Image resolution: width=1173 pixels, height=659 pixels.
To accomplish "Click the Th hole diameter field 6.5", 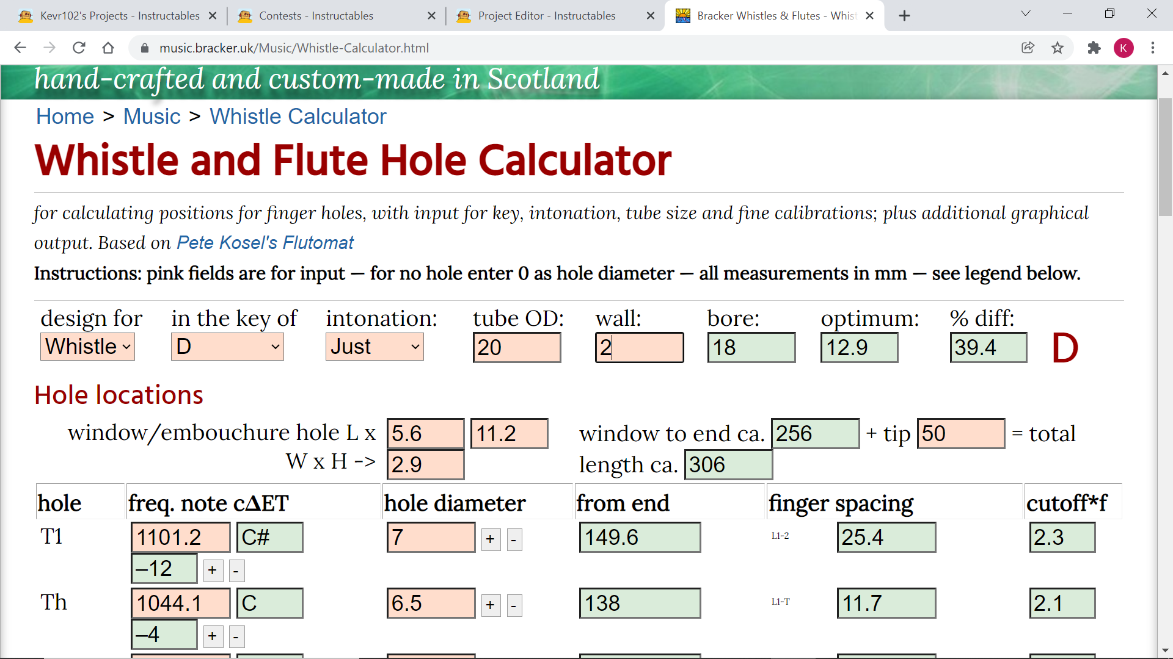I will coord(431,603).
